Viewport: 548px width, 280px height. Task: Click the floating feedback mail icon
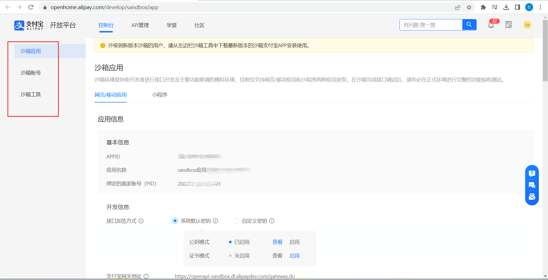click(532, 197)
